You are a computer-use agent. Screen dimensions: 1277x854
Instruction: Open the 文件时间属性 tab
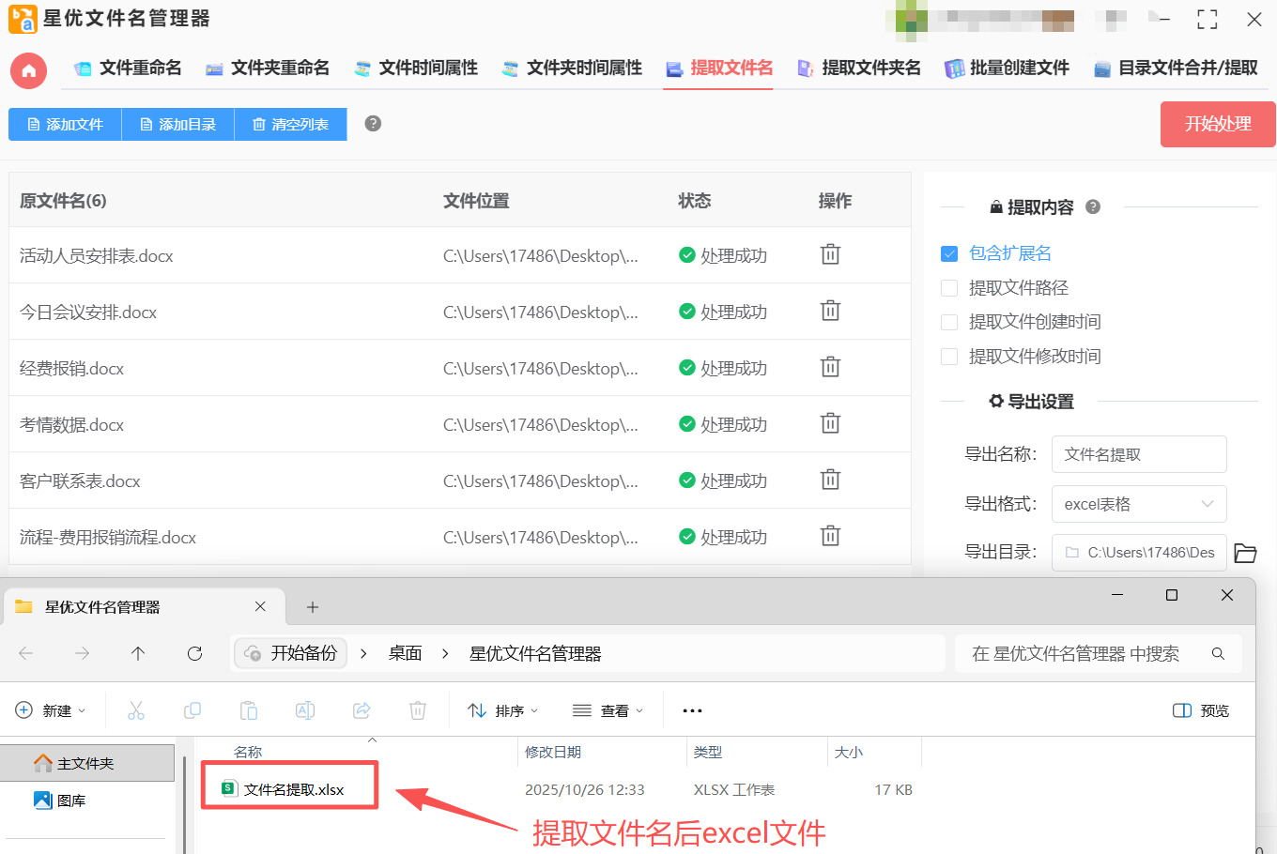[416, 68]
